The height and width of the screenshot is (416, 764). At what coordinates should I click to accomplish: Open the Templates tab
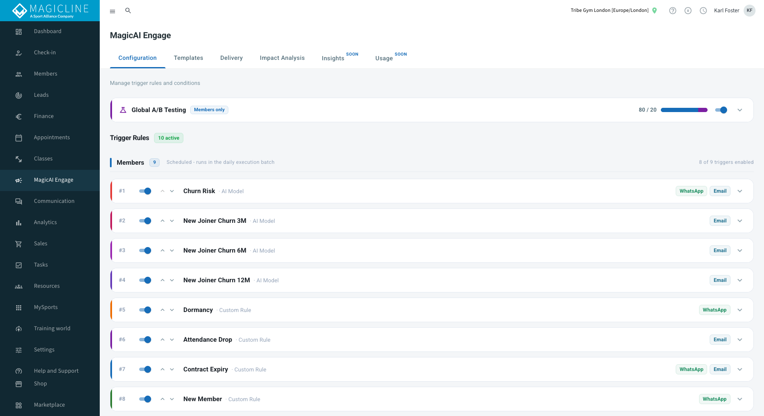coord(188,58)
